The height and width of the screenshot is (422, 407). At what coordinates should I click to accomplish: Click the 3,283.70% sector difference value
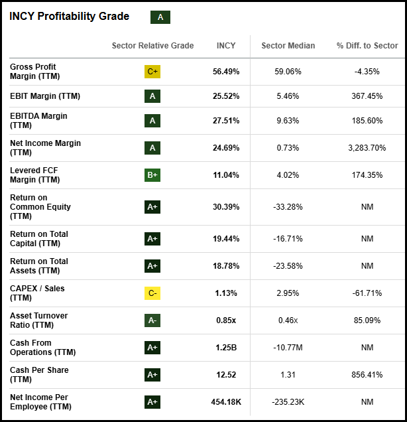click(x=367, y=148)
